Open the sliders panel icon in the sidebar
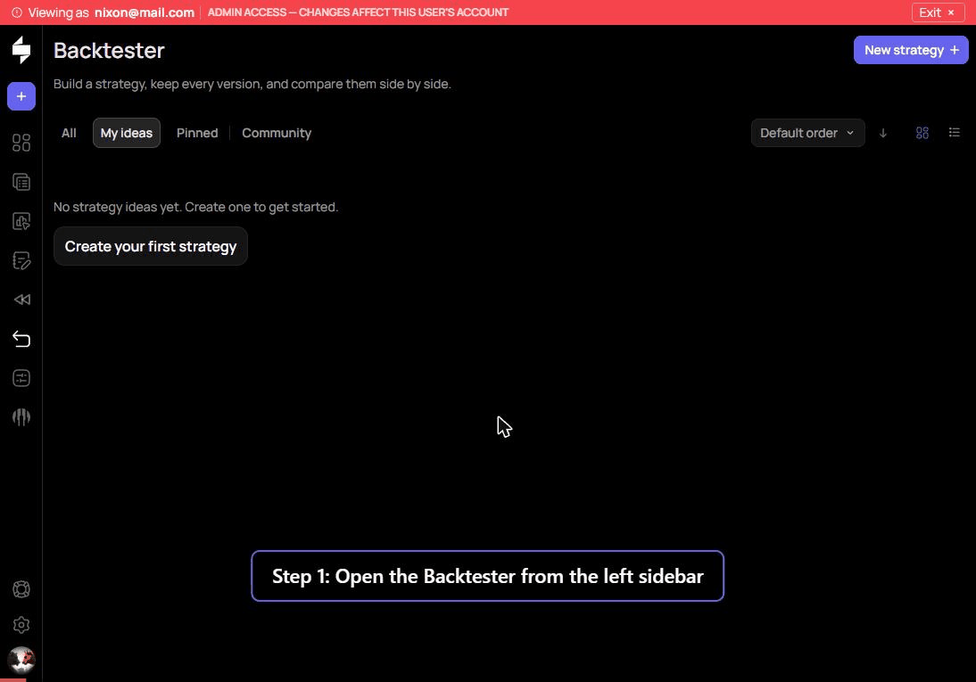The image size is (976, 682). [21, 378]
